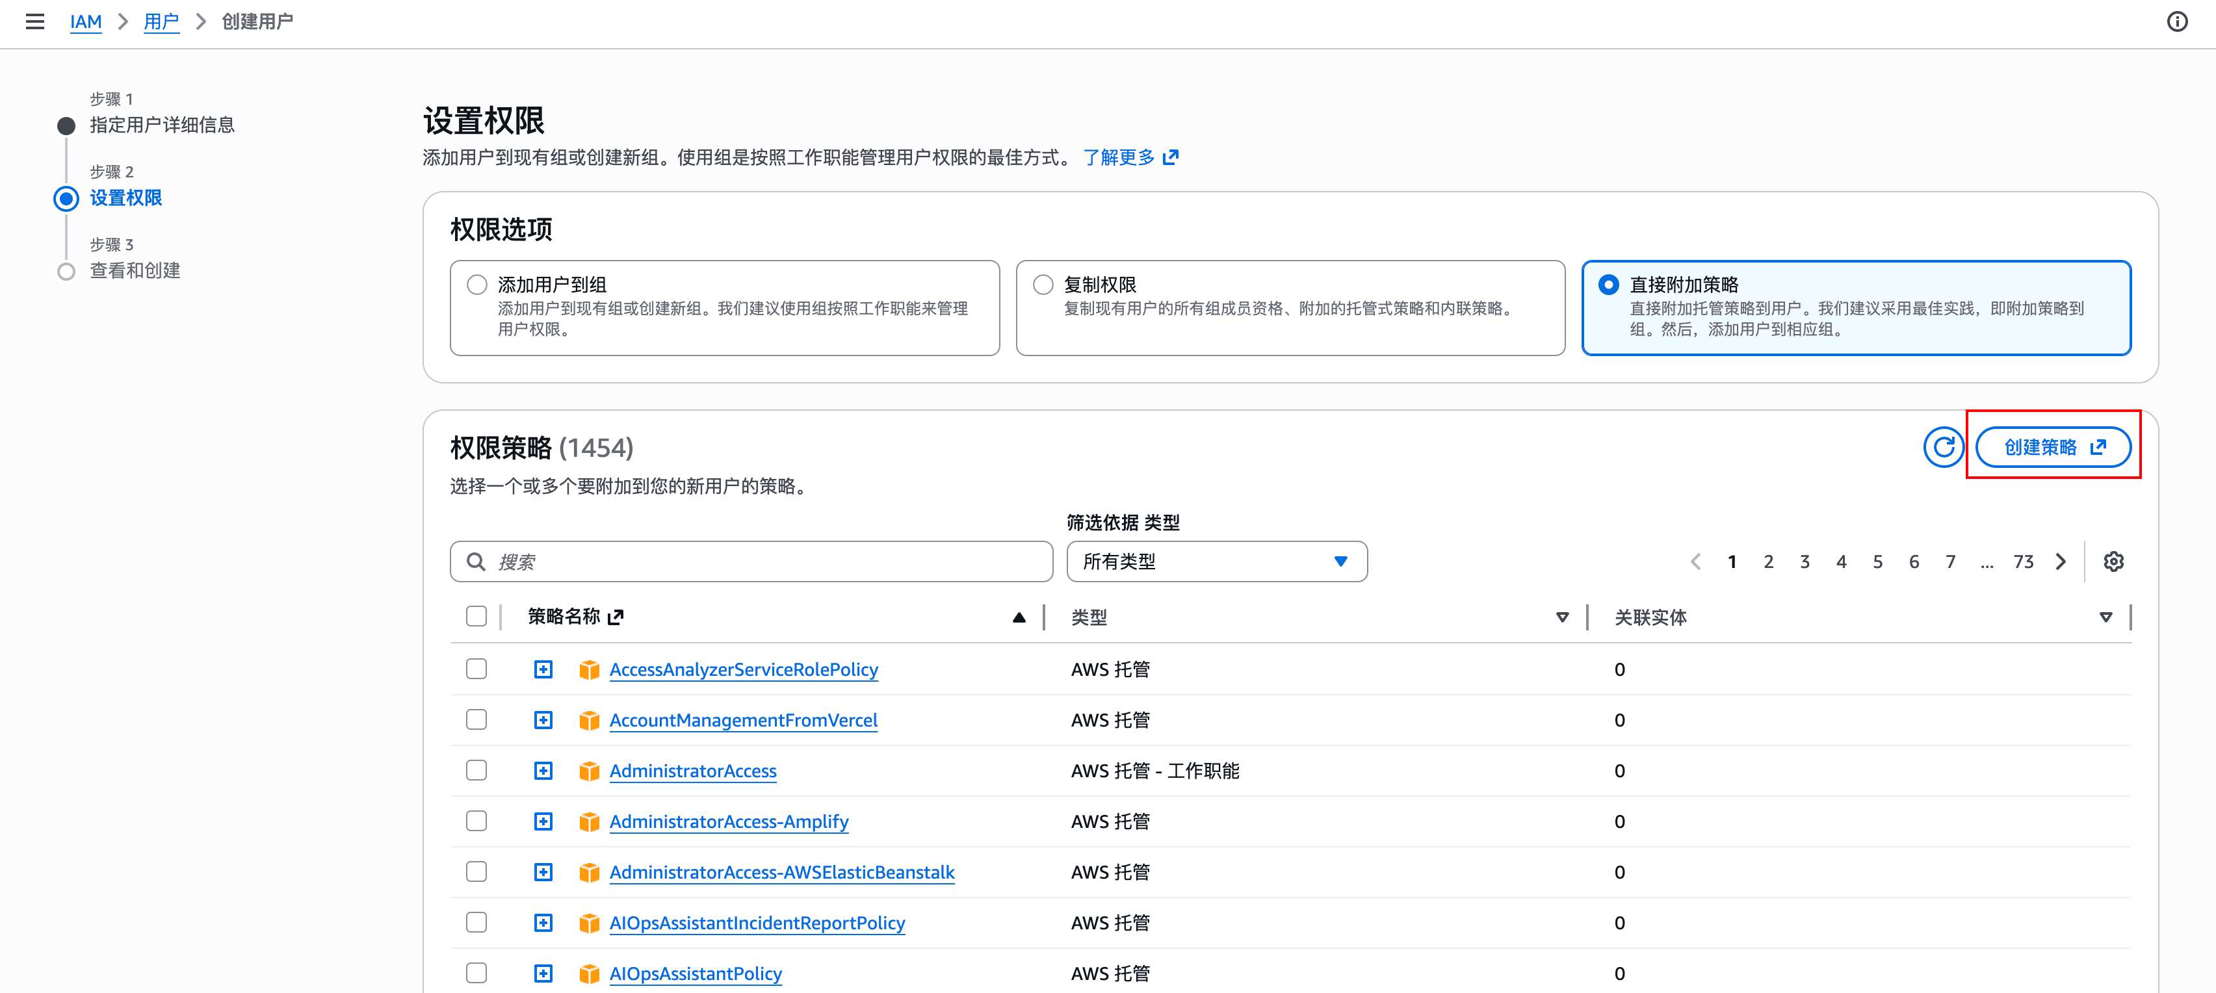Toggle the select-all policies checkbox

(476, 617)
